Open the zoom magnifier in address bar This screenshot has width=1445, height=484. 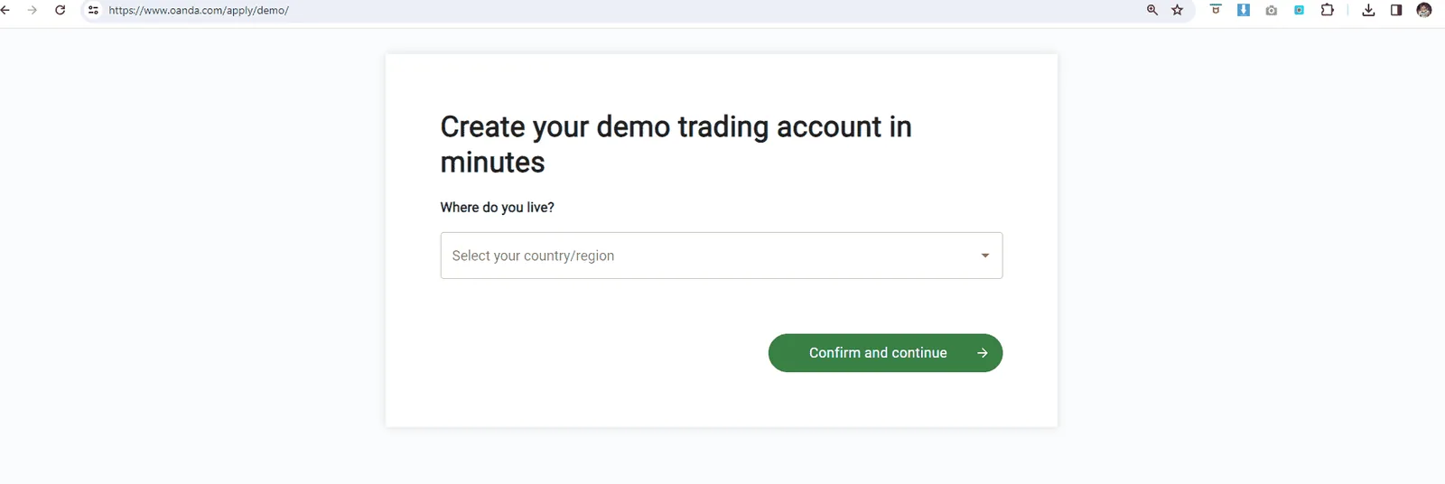coord(1152,10)
